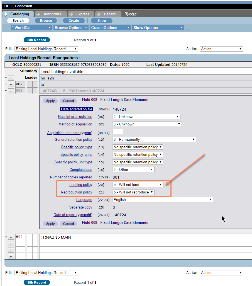
Task: Click the OCLC number 860609321
Action: click(x=32, y=65)
